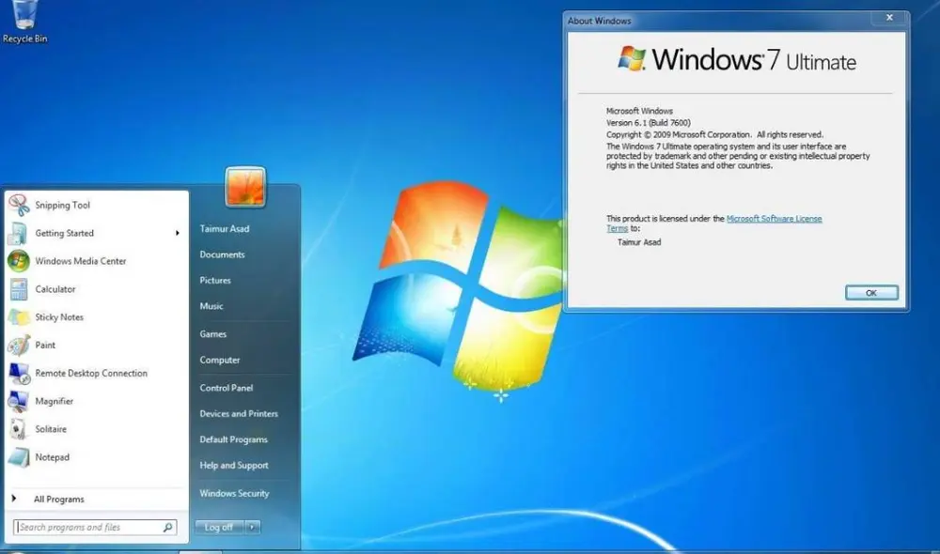This screenshot has width=940, height=554.
Task: Open the shutdown options arrow next to Log off
Action: tap(250, 527)
